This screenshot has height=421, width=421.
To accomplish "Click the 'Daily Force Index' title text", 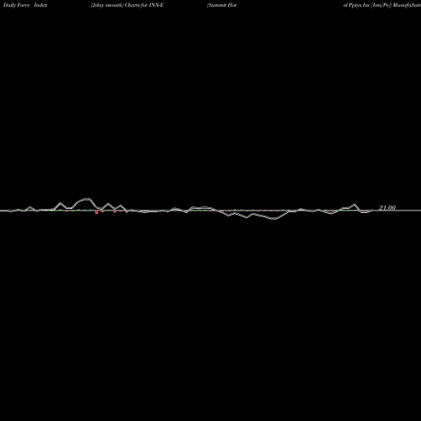I will point(25,5).
